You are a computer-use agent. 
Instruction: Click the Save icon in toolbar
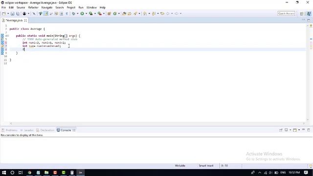[12, 14]
